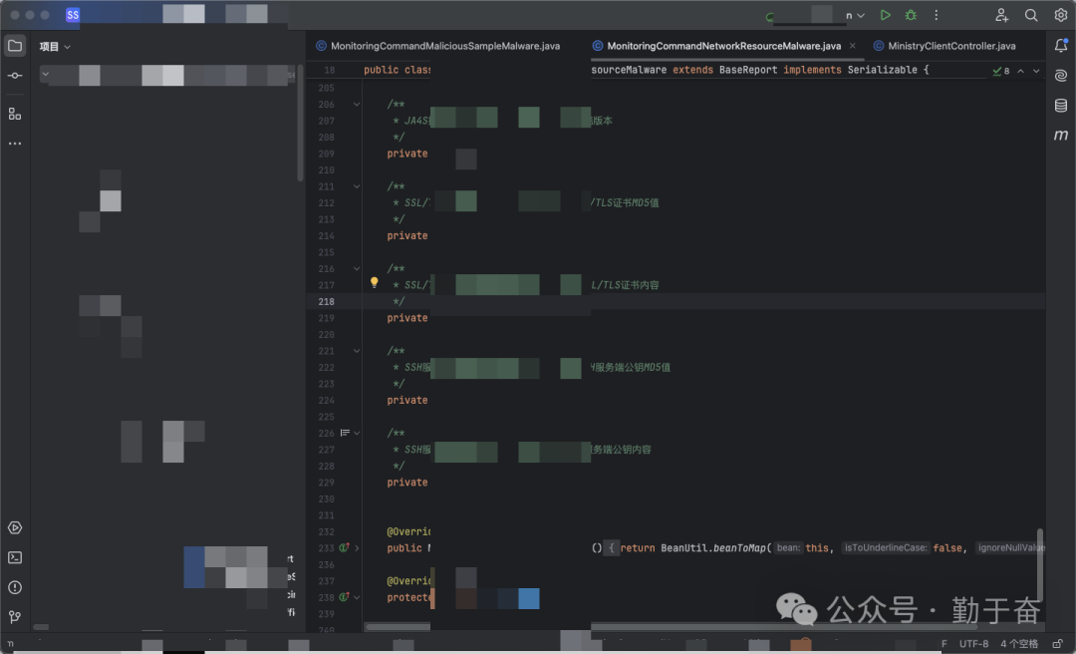Open the Commit tool window
The height and width of the screenshot is (654, 1076).
click(x=14, y=76)
